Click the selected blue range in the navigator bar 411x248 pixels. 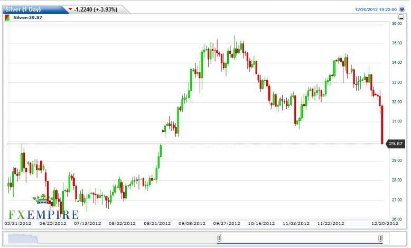300,240
